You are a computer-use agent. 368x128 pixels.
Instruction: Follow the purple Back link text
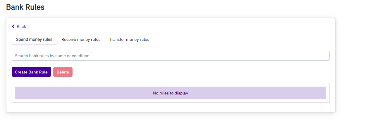21,27
